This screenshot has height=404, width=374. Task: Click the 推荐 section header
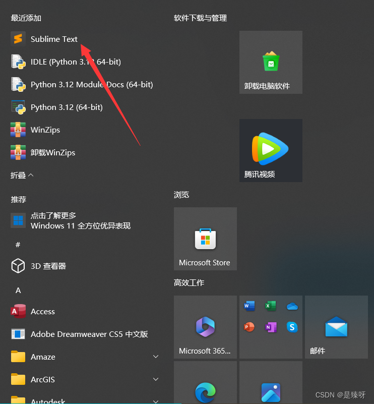click(19, 199)
